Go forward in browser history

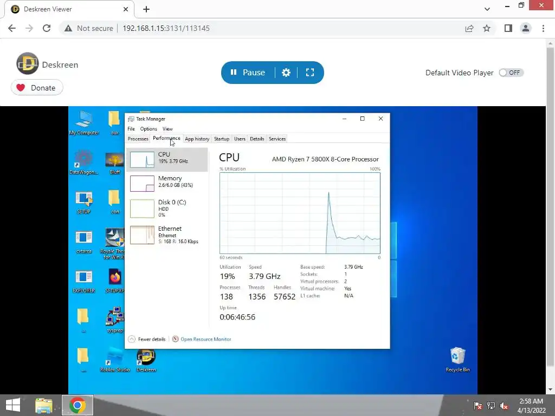pyautogui.click(x=29, y=28)
